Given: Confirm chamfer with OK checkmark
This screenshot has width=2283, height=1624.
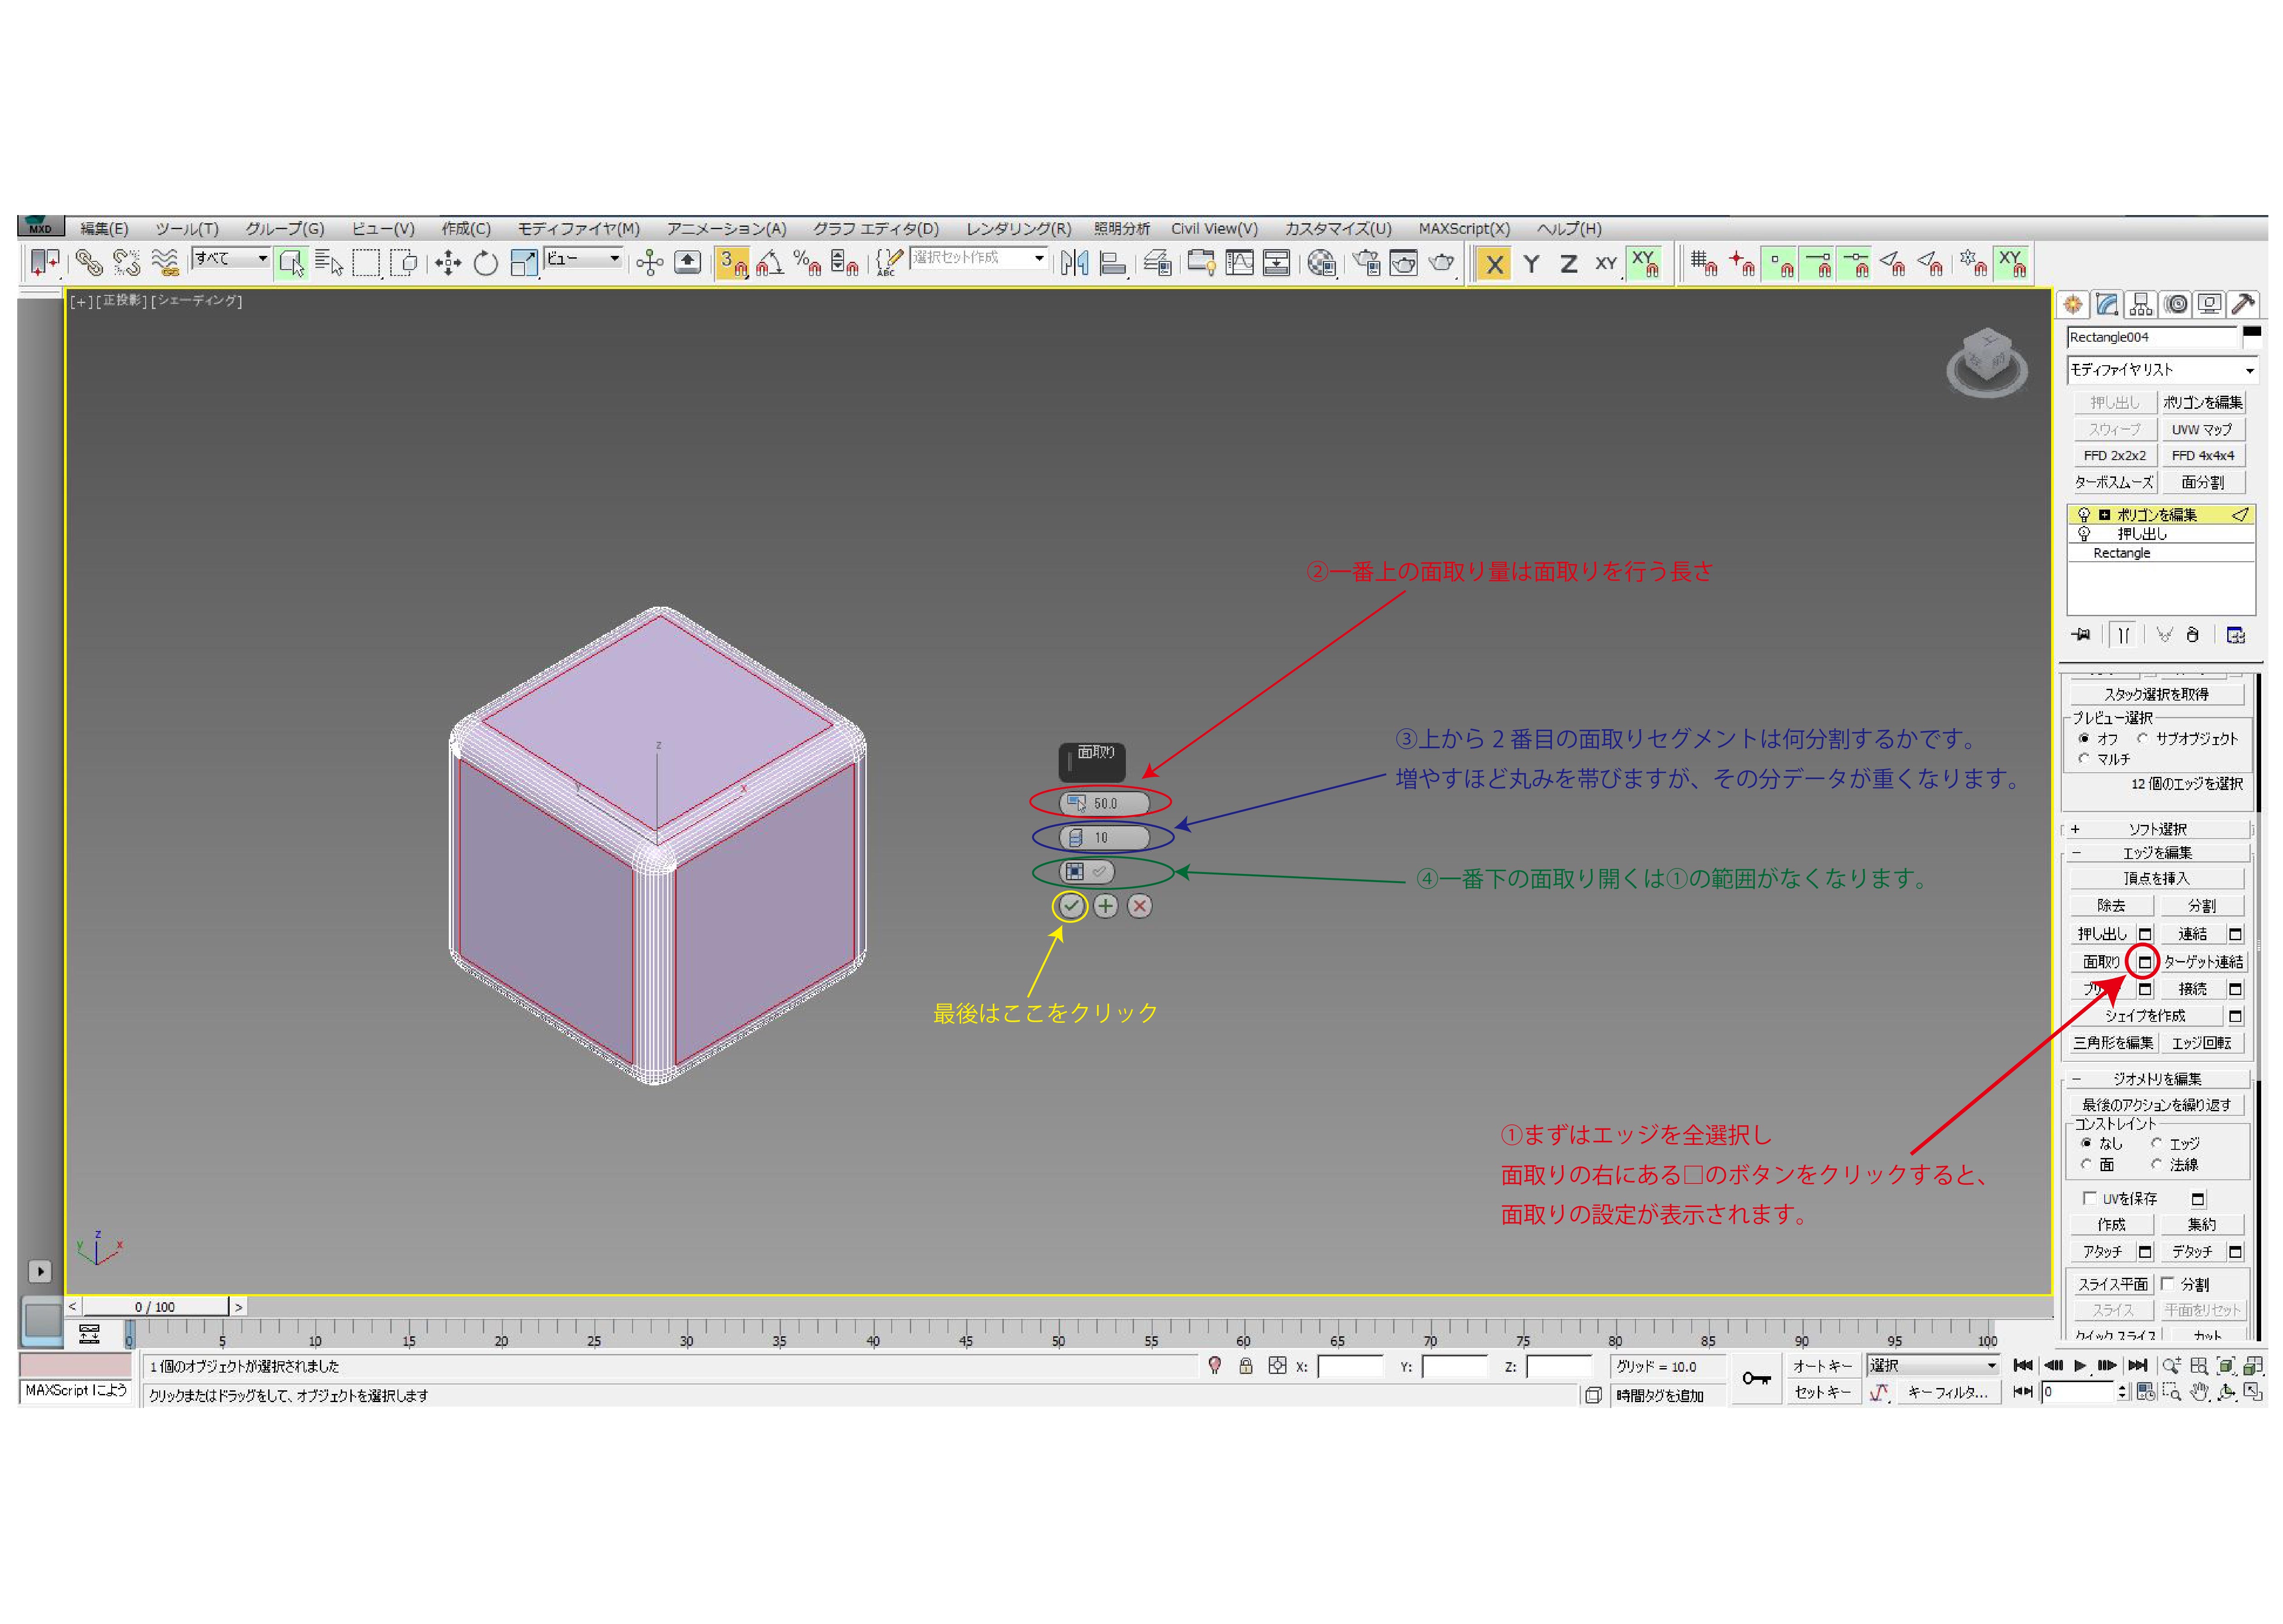Looking at the screenshot, I should pos(1070,906).
